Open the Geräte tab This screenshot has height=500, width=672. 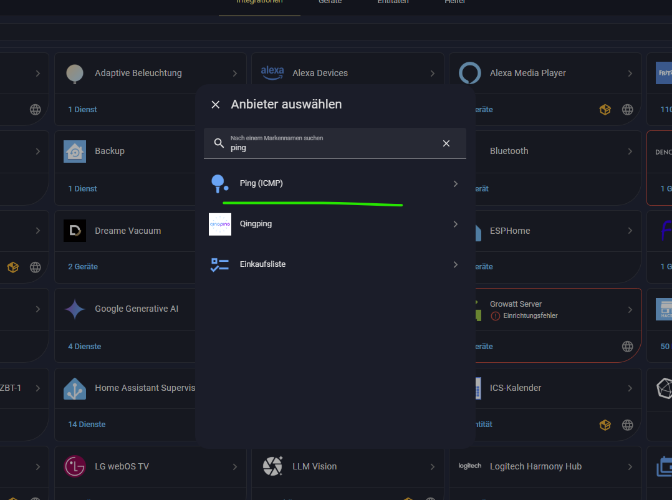click(330, 2)
